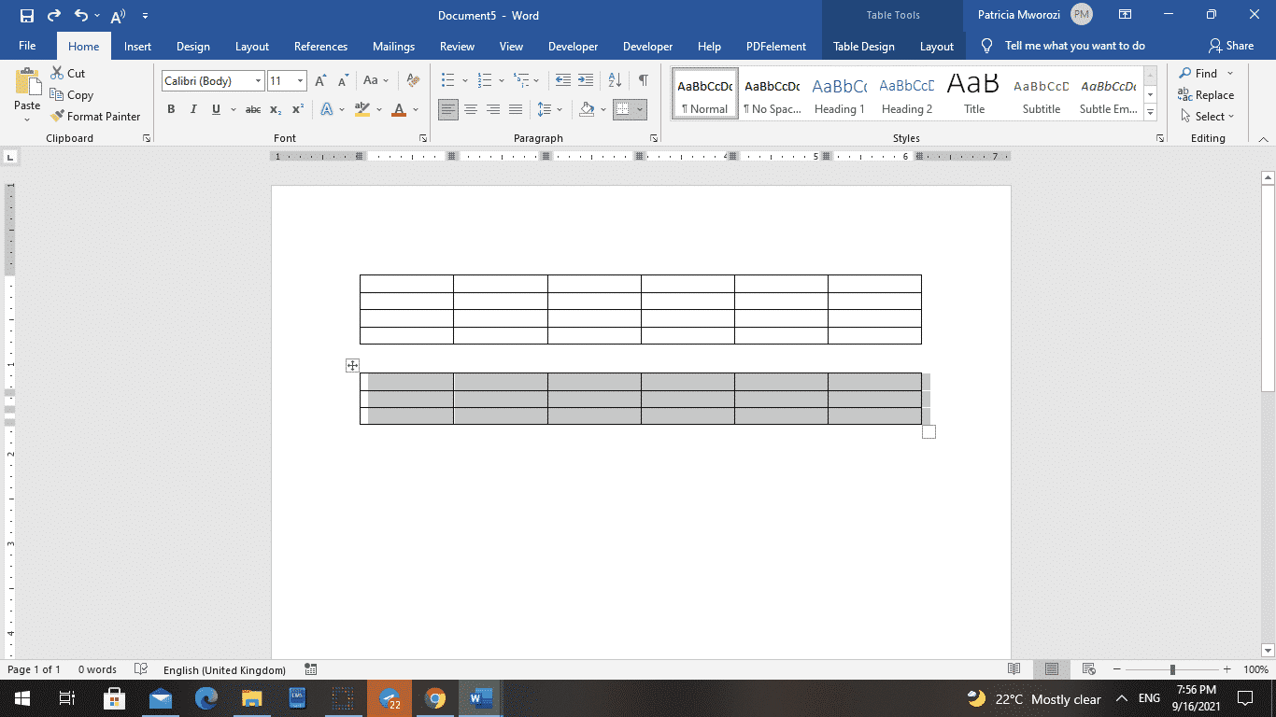This screenshot has width=1276, height=717.
Task: Justify the paragraph alignment
Action: coord(515,109)
